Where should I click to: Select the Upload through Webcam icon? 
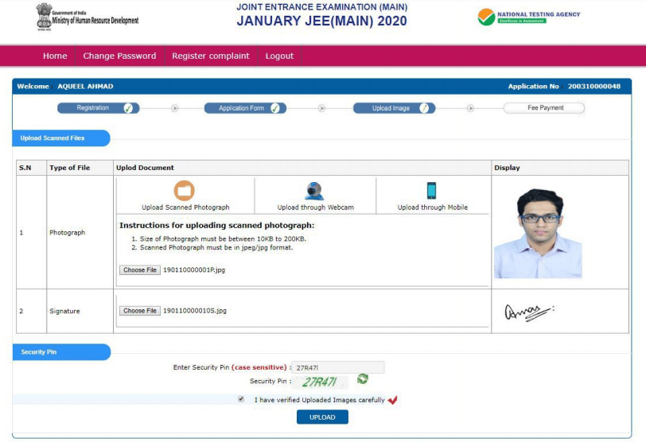coord(315,191)
